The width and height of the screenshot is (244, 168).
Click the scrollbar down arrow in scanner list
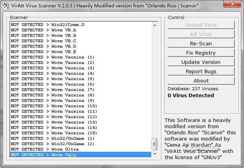[x=155, y=154]
